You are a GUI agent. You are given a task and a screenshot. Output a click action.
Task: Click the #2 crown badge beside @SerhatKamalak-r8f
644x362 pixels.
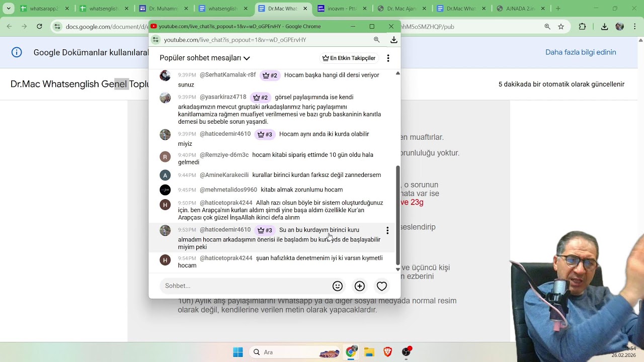(x=270, y=75)
